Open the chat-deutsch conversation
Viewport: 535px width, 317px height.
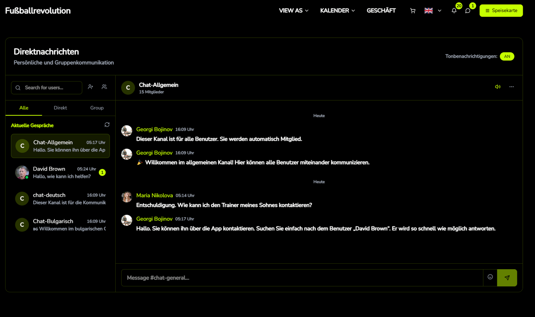(x=60, y=199)
